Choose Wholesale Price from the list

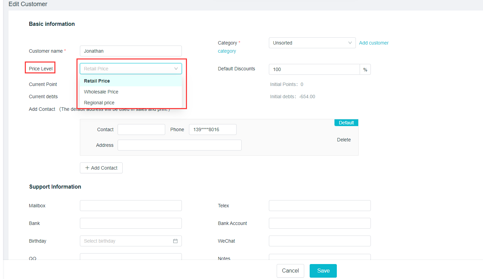point(101,92)
